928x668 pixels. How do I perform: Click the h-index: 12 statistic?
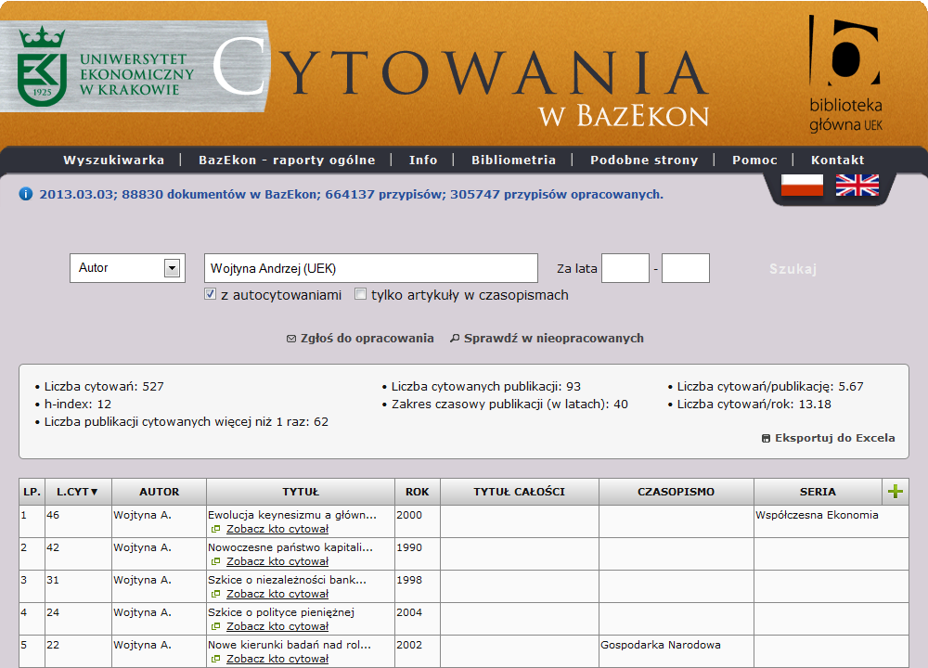(78, 405)
